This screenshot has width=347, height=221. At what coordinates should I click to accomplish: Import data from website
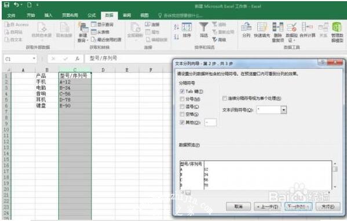click(14, 32)
